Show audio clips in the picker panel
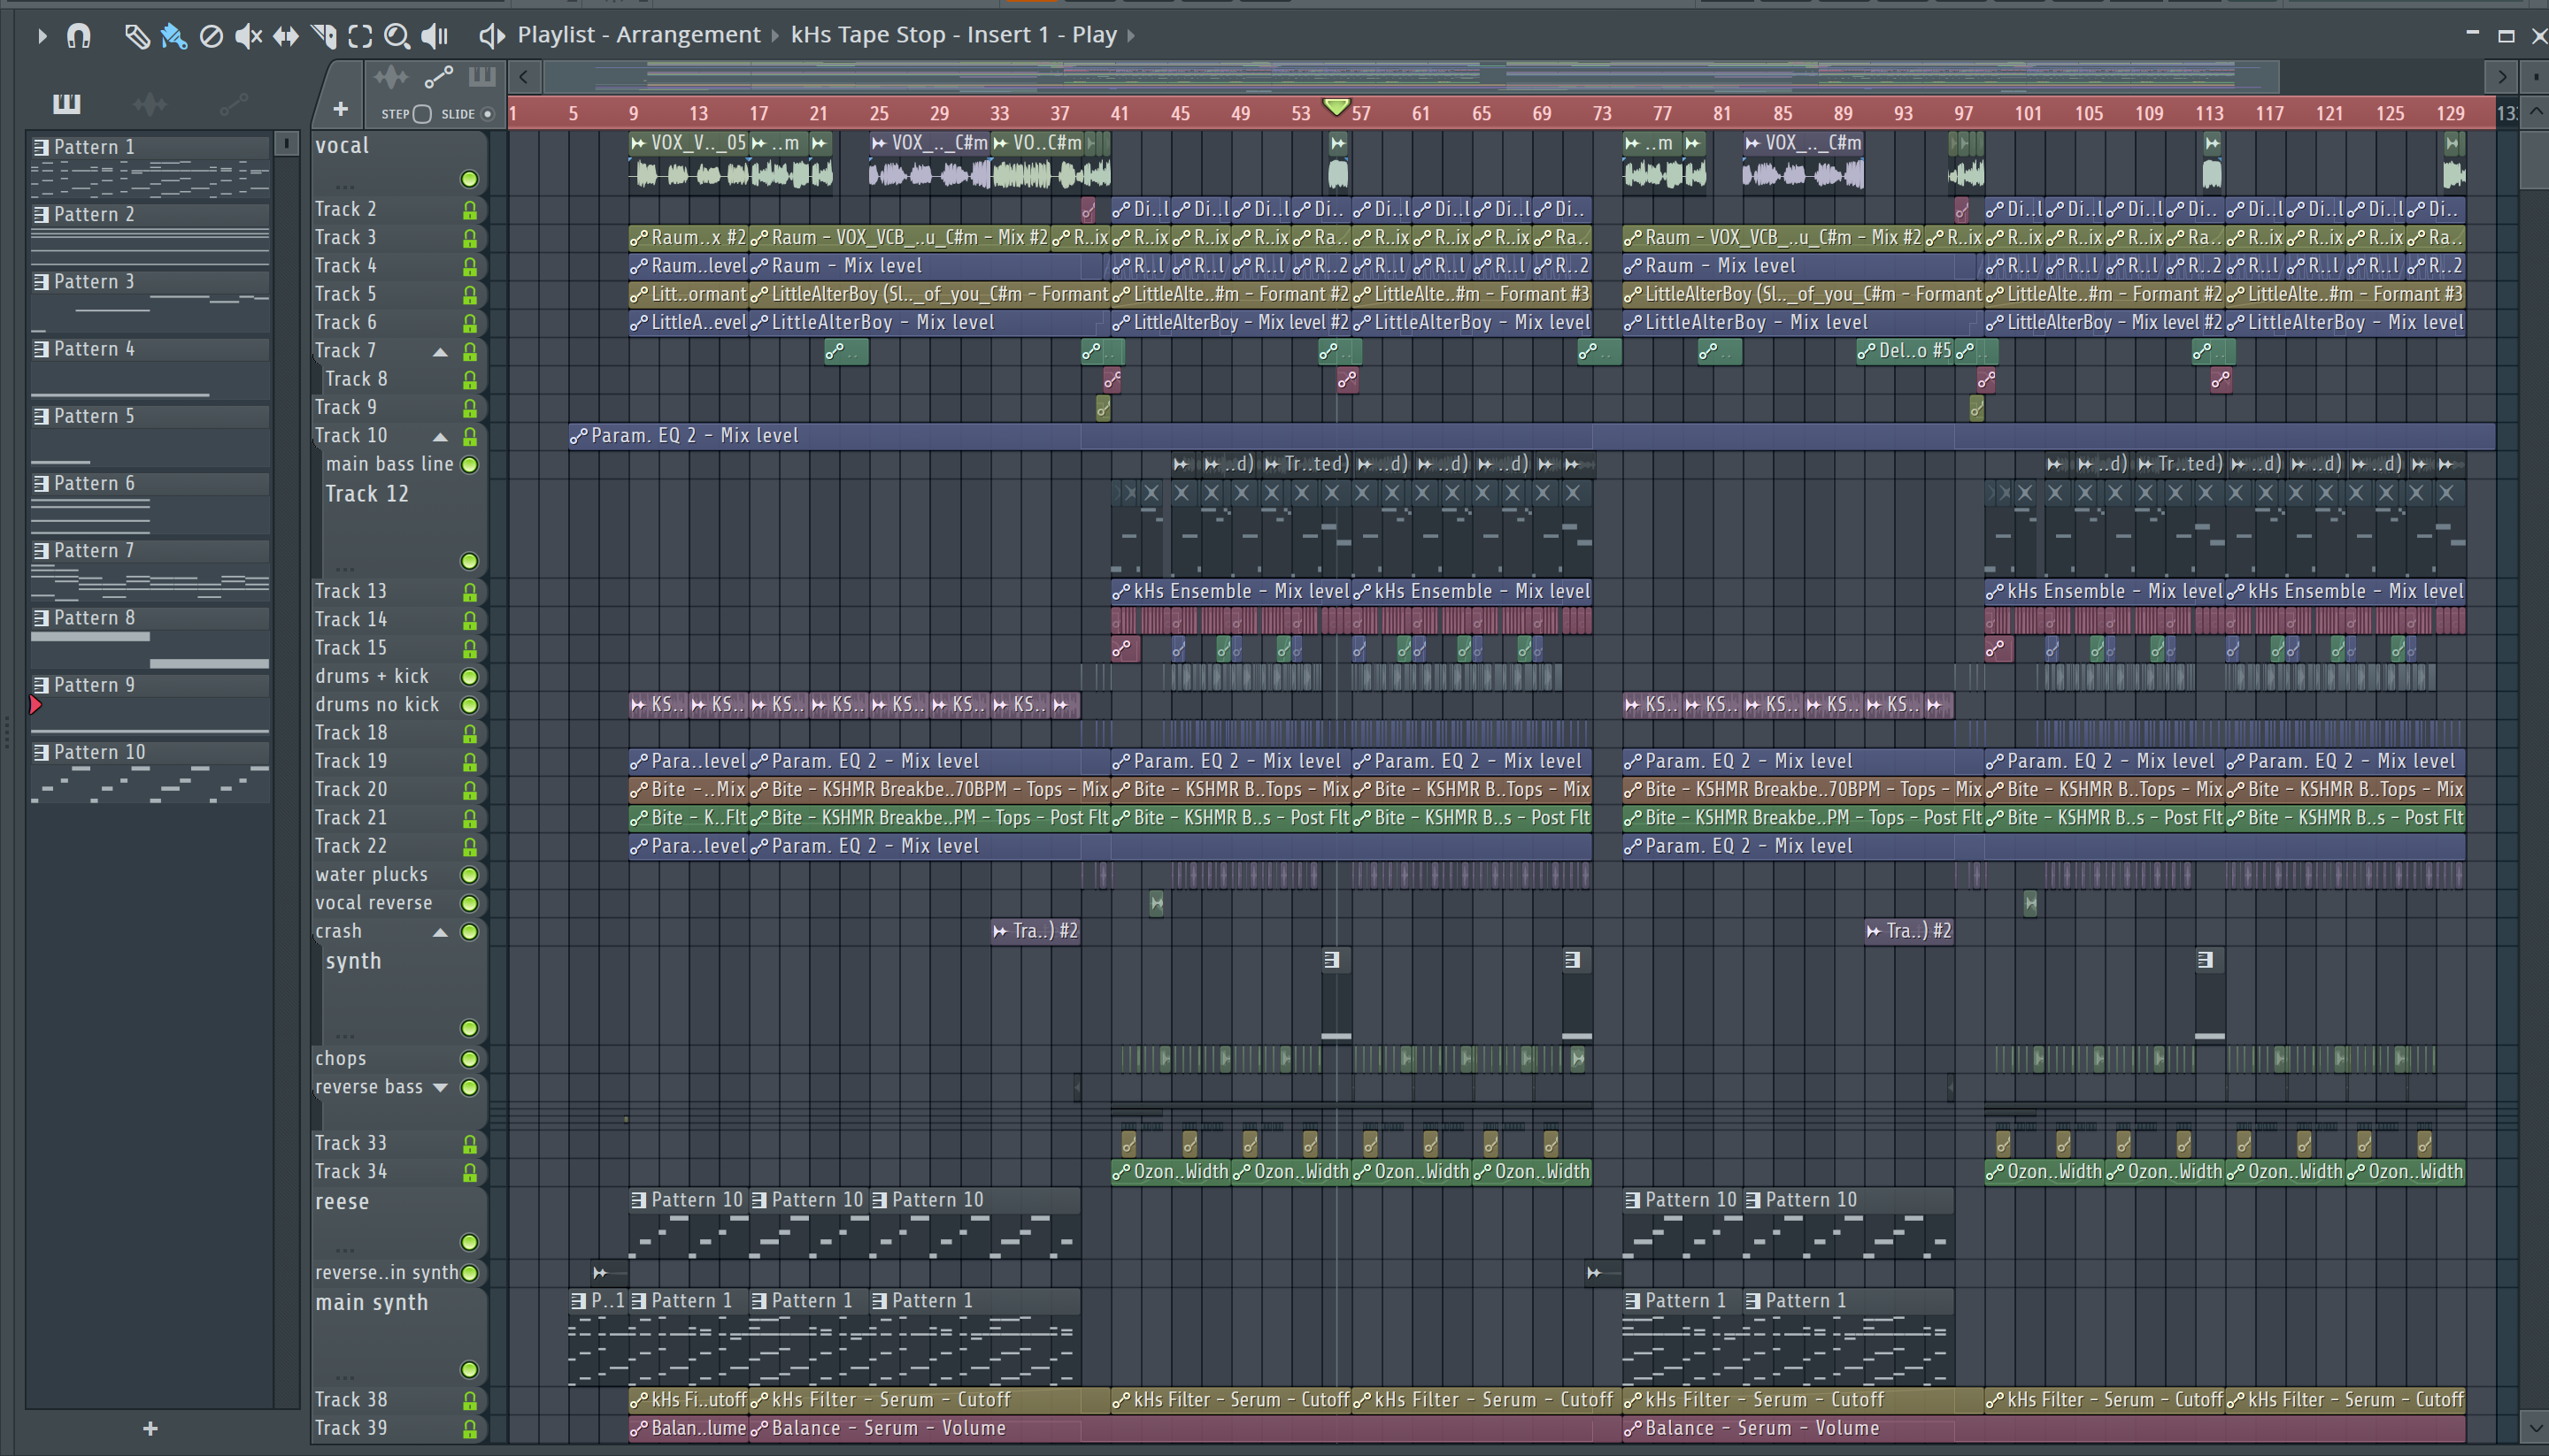 coord(149,103)
